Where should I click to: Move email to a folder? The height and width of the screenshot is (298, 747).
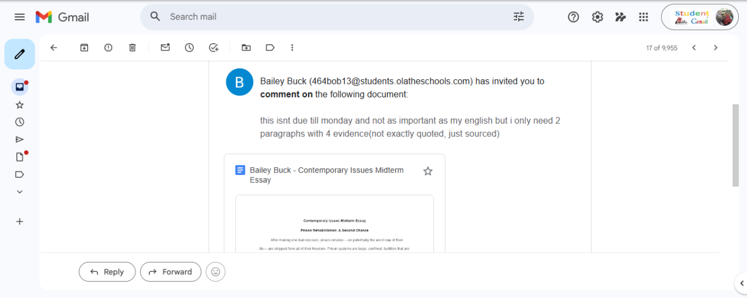(x=246, y=48)
